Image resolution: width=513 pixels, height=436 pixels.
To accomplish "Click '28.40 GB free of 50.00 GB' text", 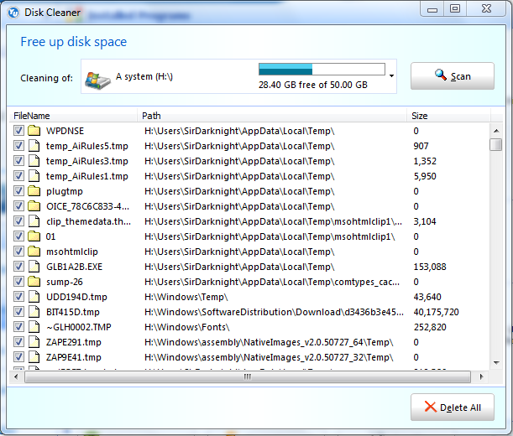I will pos(313,85).
